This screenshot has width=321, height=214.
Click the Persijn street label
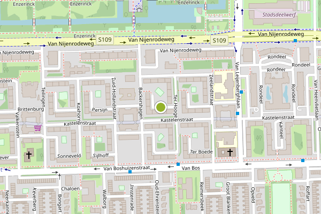pos(100,110)
